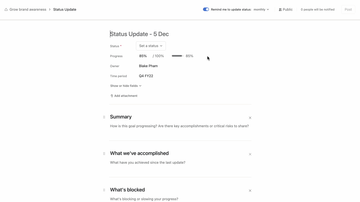Screen dimensions: 360x202
Task: Open the monthly reminder frequency dropdown
Action: 261,9
